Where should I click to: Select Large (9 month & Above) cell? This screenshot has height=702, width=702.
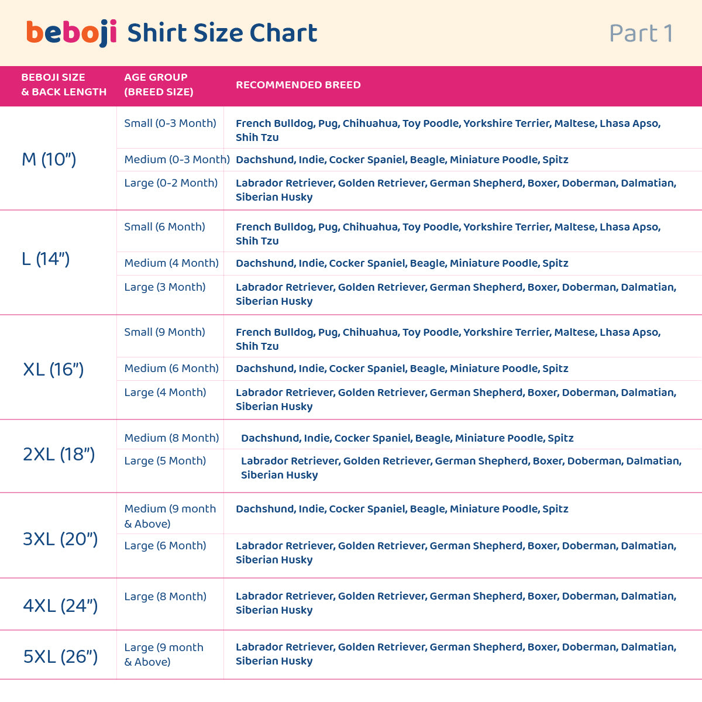(x=164, y=655)
